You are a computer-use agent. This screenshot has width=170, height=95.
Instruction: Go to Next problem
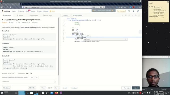click(x=57, y=88)
